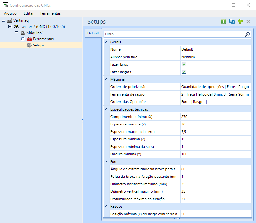Click the magnifier search icon in Filtro

(248, 34)
